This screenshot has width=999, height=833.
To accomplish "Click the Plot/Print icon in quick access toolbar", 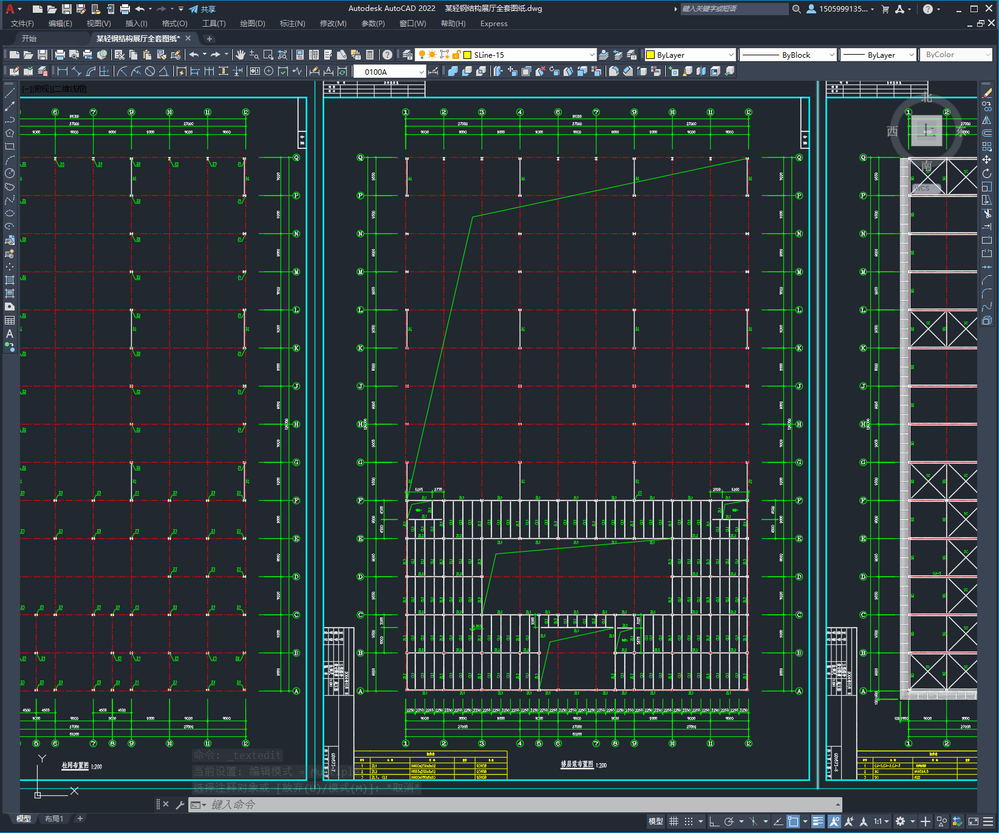I will [124, 9].
